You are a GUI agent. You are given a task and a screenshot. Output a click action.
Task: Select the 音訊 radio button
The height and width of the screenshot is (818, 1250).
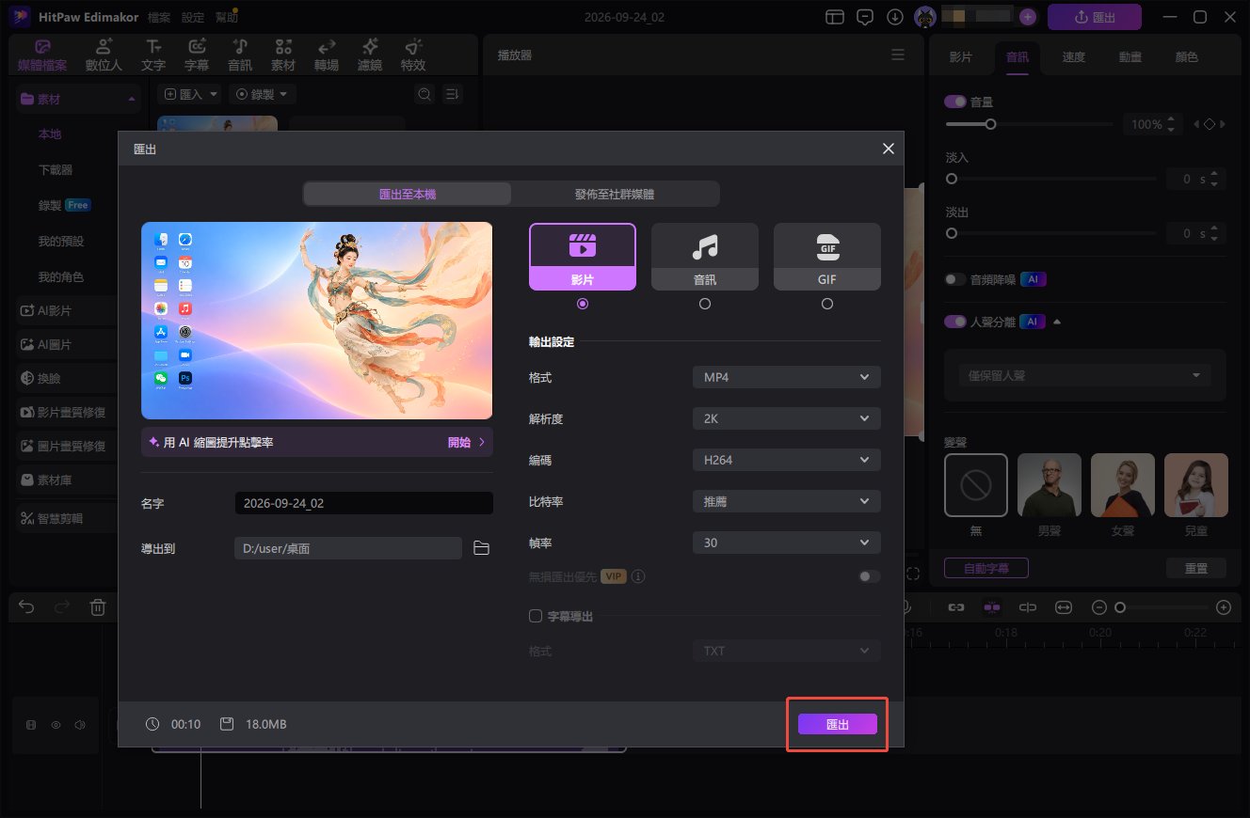point(705,304)
